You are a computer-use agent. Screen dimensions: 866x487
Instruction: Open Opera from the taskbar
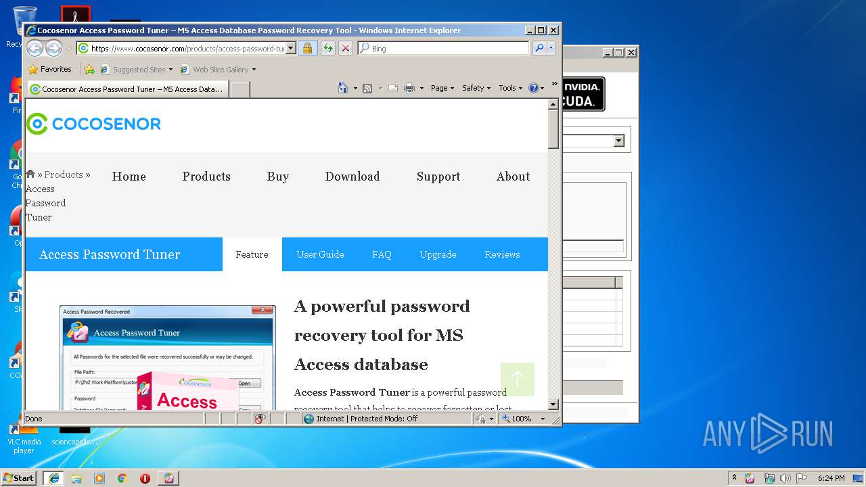[x=145, y=478]
